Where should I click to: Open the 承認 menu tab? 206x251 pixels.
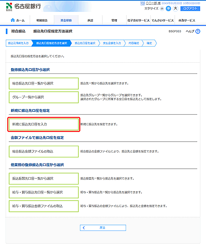tap(90, 20)
